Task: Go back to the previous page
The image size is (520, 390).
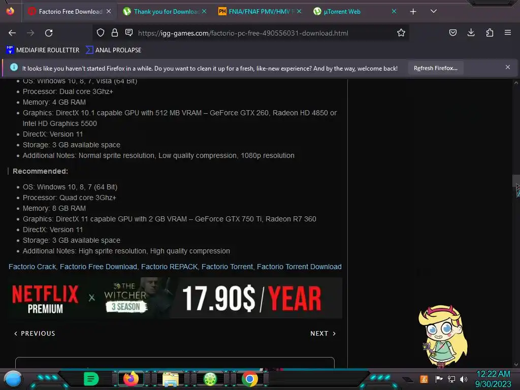Action: pyautogui.click(x=12, y=33)
